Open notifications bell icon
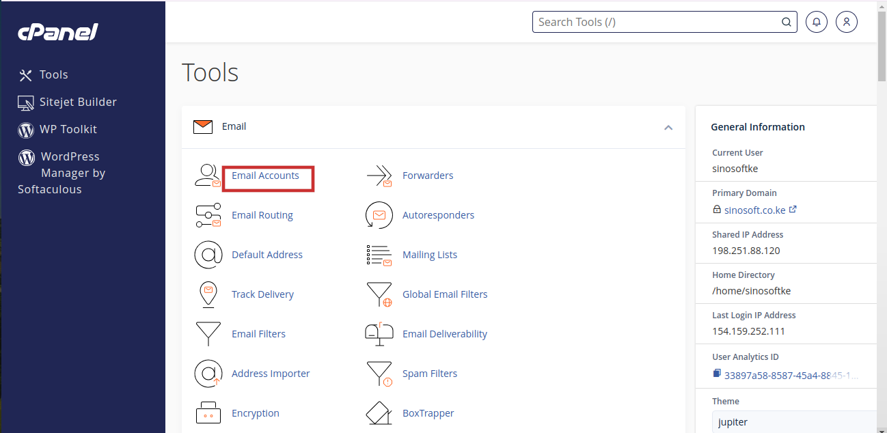The height and width of the screenshot is (433, 887). (x=816, y=22)
